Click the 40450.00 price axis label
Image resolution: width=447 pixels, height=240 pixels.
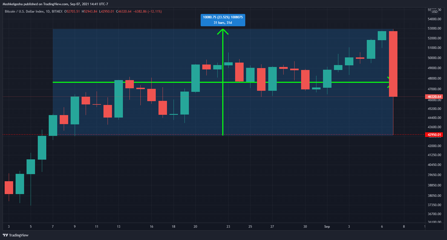(x=434, y=165)
